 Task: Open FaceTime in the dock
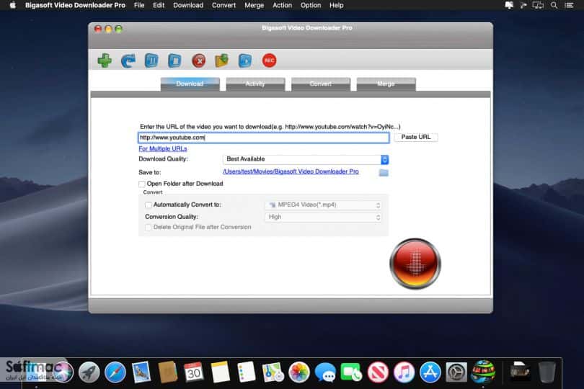click(x=351, y=372)
